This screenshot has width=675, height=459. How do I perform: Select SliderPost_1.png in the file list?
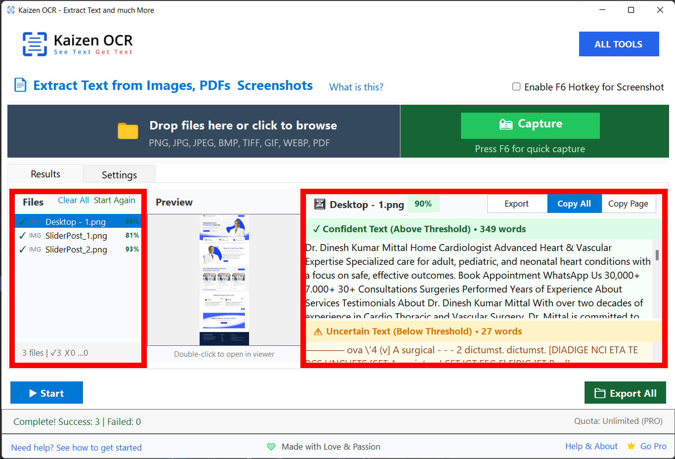coord(76,236)
